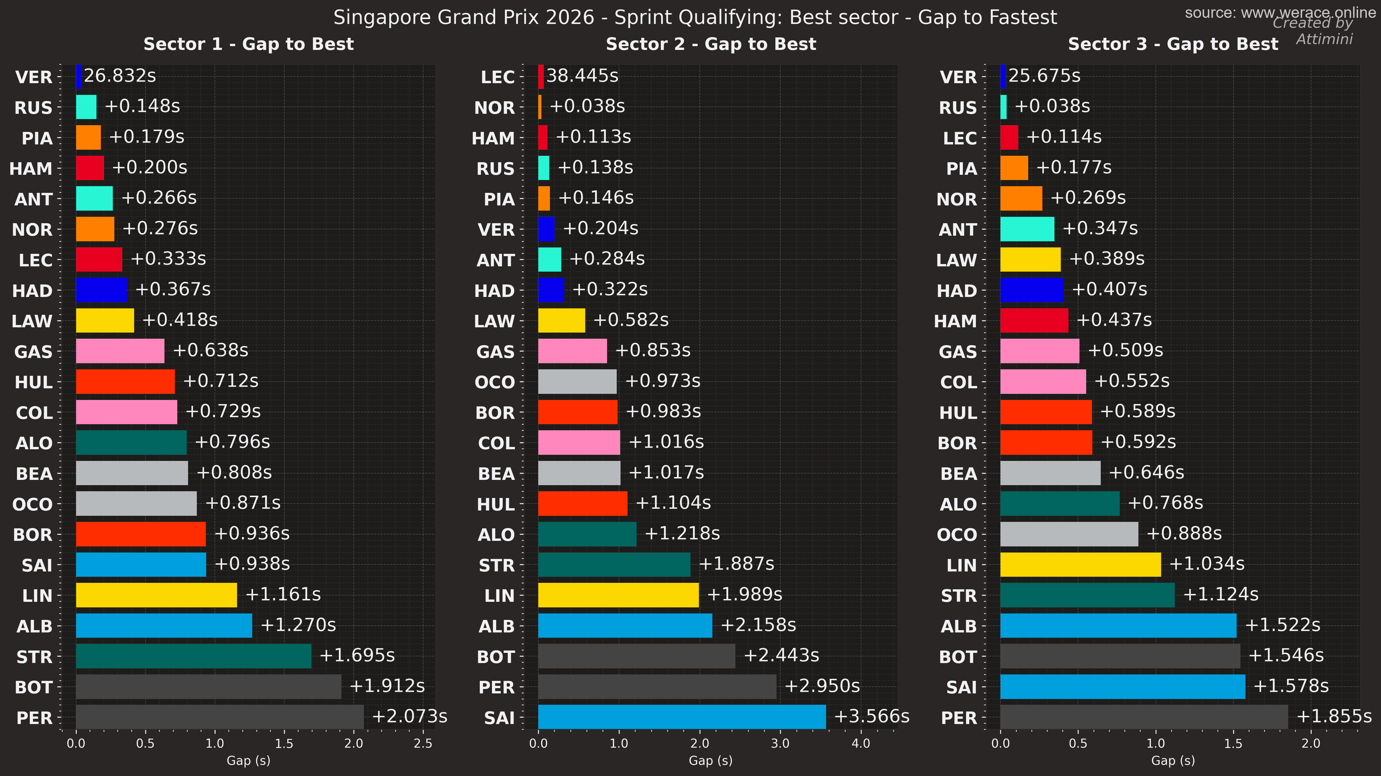Click the Created by Attimini watermark text
This screenshot has height=776, width=1381.
pos(1313,31)
